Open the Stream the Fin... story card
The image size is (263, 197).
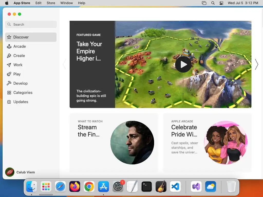click(x=114, y=142)
